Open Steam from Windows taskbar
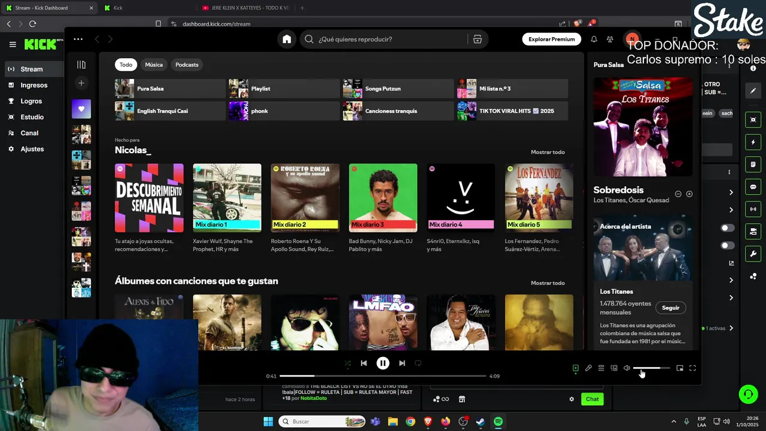 pos(481,421)
